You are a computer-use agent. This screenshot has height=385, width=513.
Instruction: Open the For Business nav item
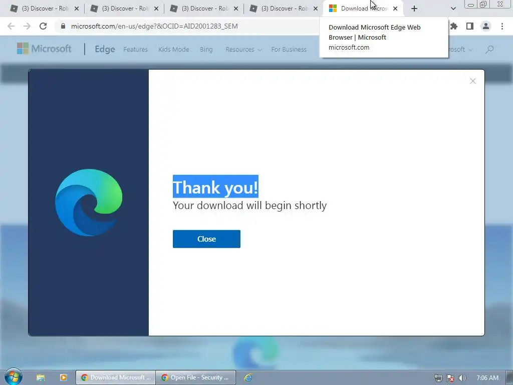(289, 50)
